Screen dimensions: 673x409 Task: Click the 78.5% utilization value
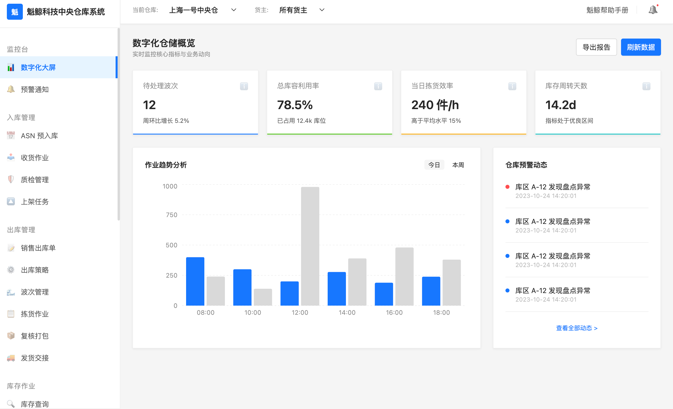click(295, 105)
